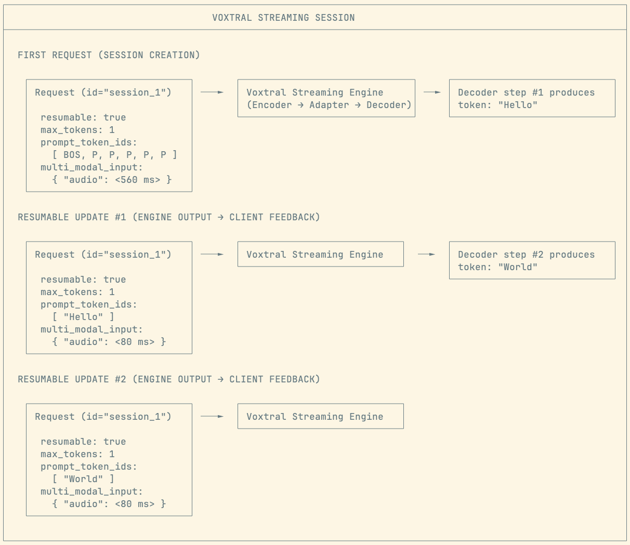Click the arrow leaving the request containing "Hello" token
This screenshot has width=630, height=545.
[212, 254]
